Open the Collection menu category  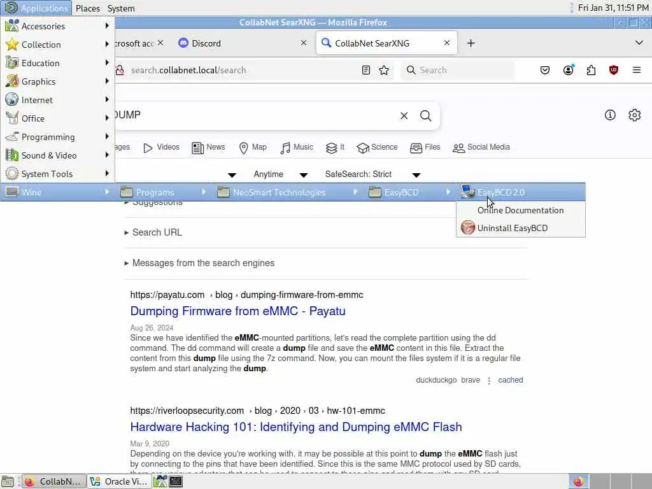[x=57, y=45]
